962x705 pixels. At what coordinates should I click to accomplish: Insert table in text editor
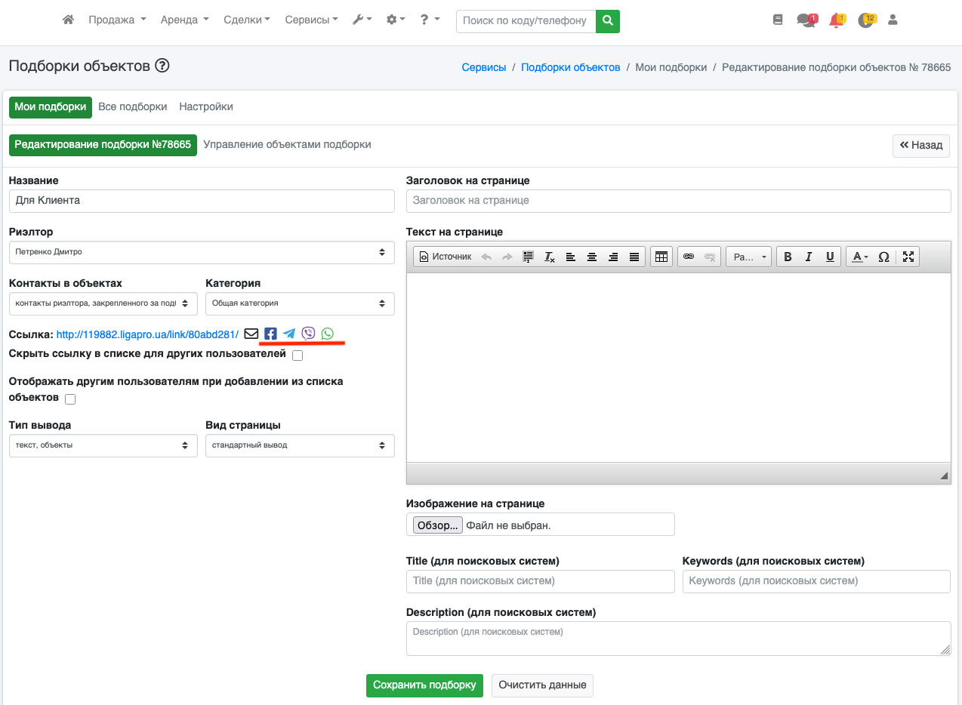coord(661,257)
